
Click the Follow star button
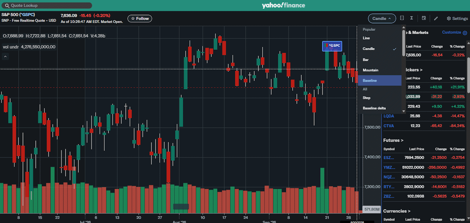140,18
